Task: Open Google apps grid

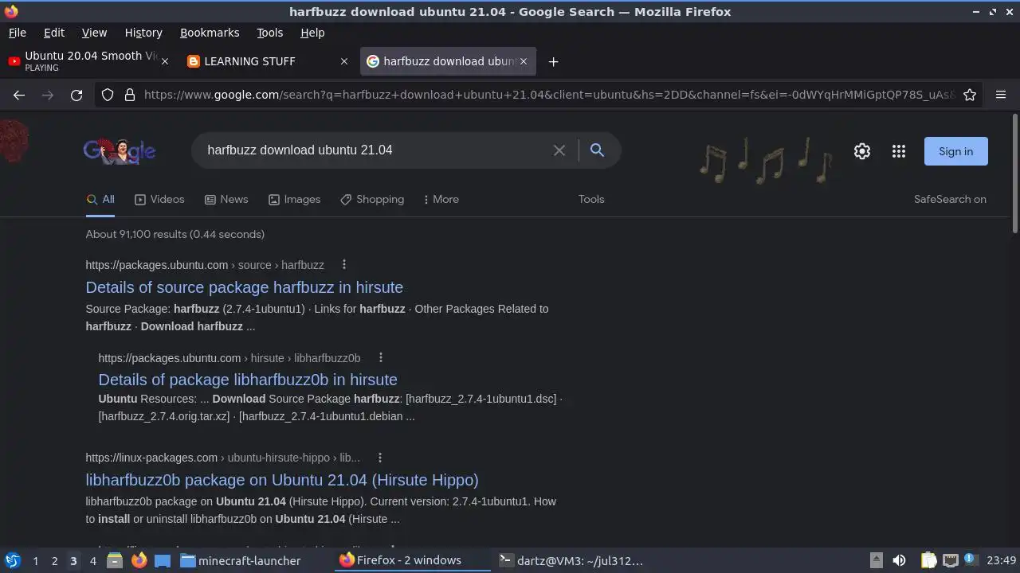Action: tap(899, 151)
